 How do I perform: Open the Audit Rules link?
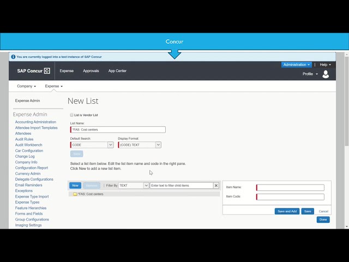click(x=24, y=139)
